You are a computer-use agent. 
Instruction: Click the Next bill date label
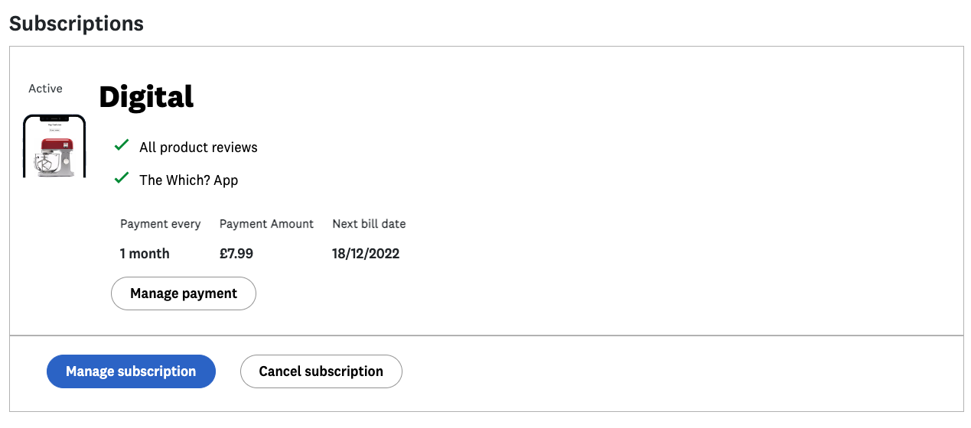click(x=369, y=224)
